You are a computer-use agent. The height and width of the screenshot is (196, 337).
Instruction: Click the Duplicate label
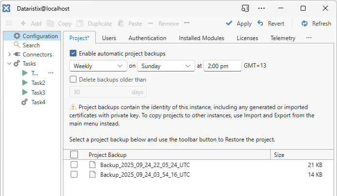point(100,24)
